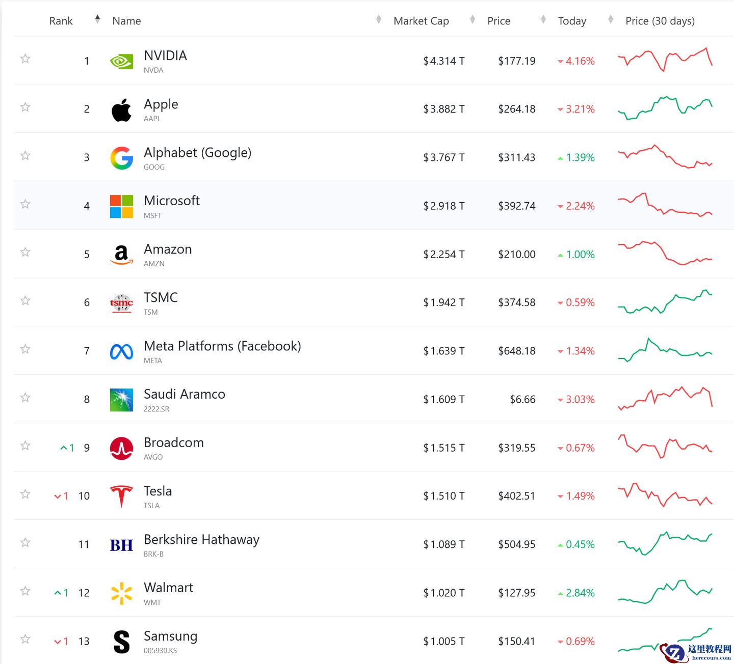The height and width of the screenshot is (664, 734).
Task: Click the Walmart spark logo icon
Action: [x=121, y=593]
